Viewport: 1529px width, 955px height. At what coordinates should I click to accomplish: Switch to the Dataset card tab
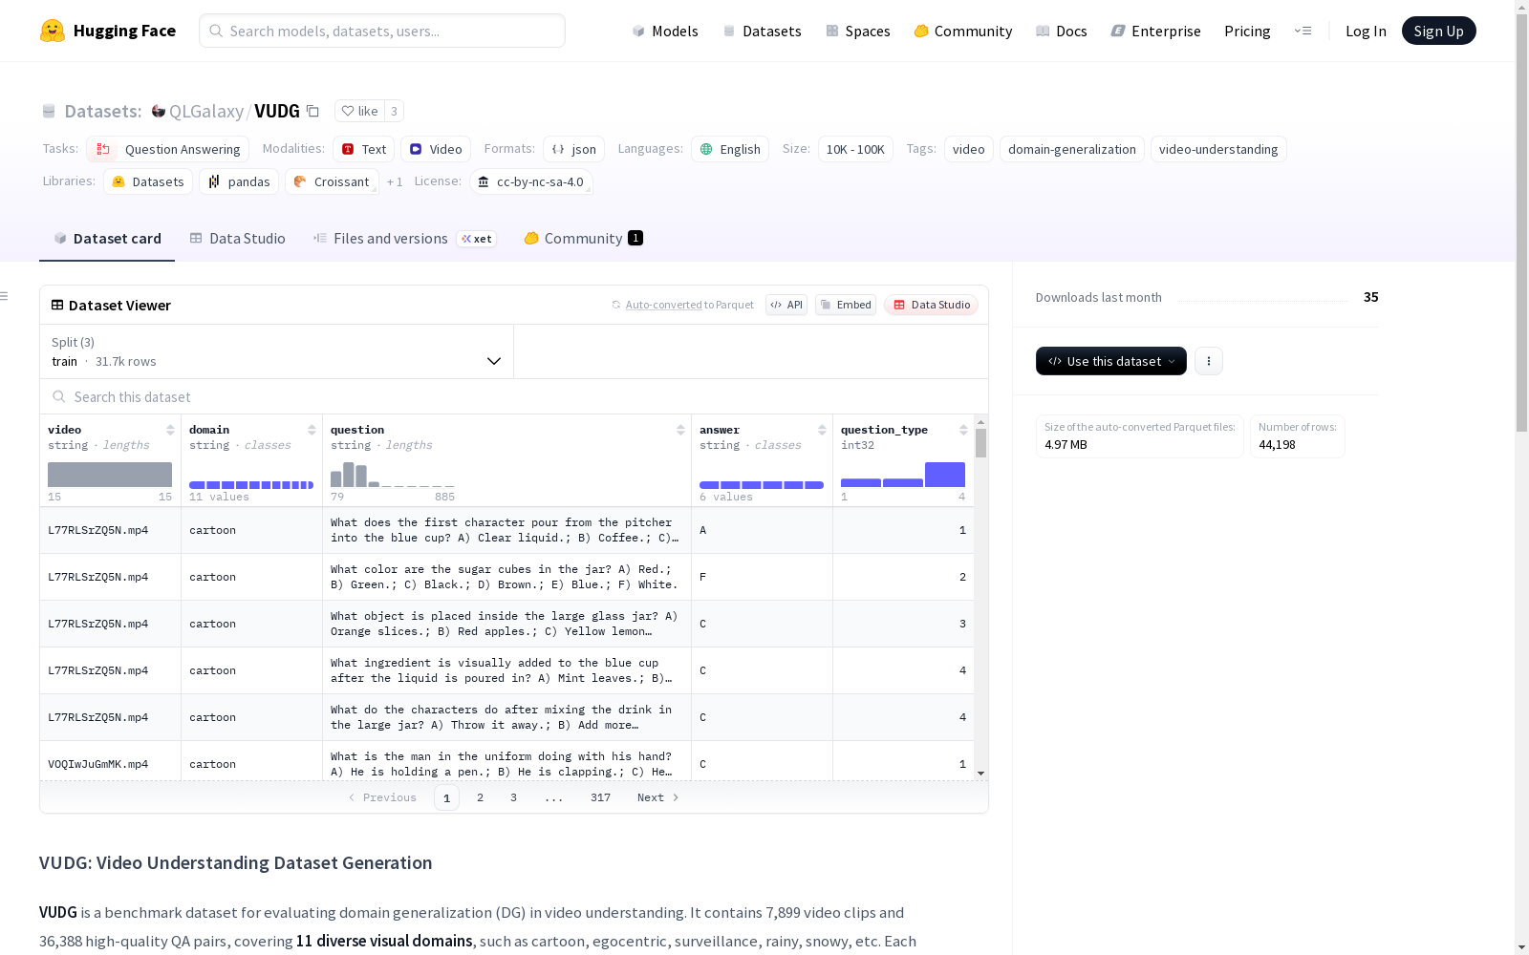(x=107, y=239)
